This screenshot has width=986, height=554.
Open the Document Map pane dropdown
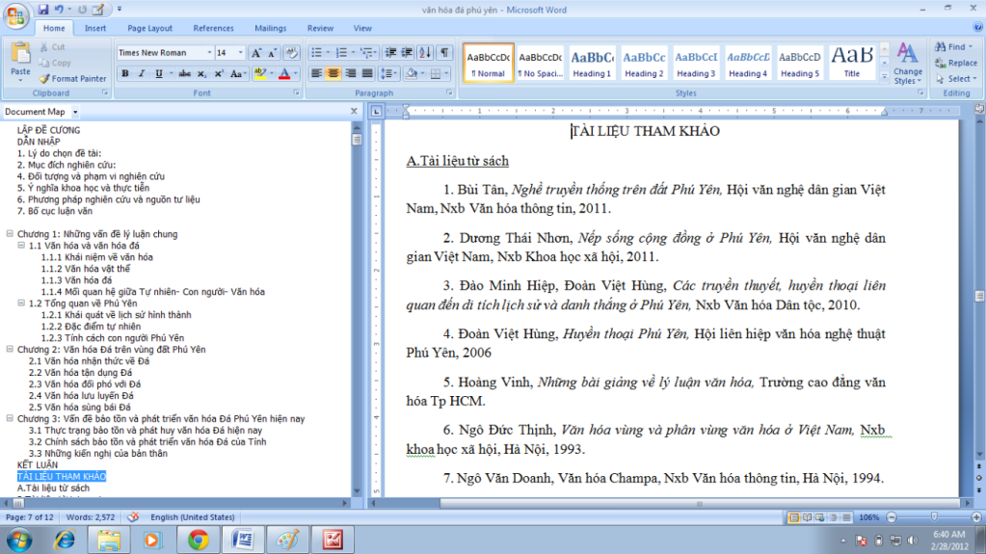73,112
